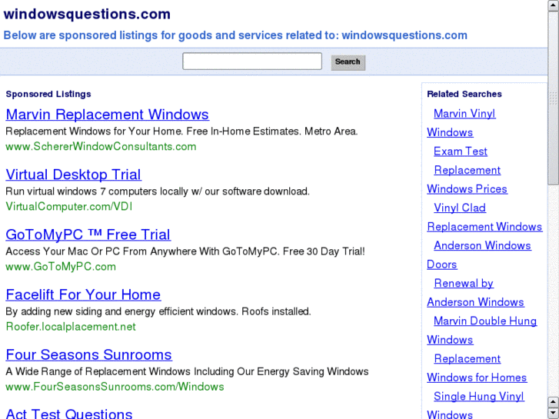Click the windowsquestions.com page title
The image size is (559, 419).
(87, 15)
